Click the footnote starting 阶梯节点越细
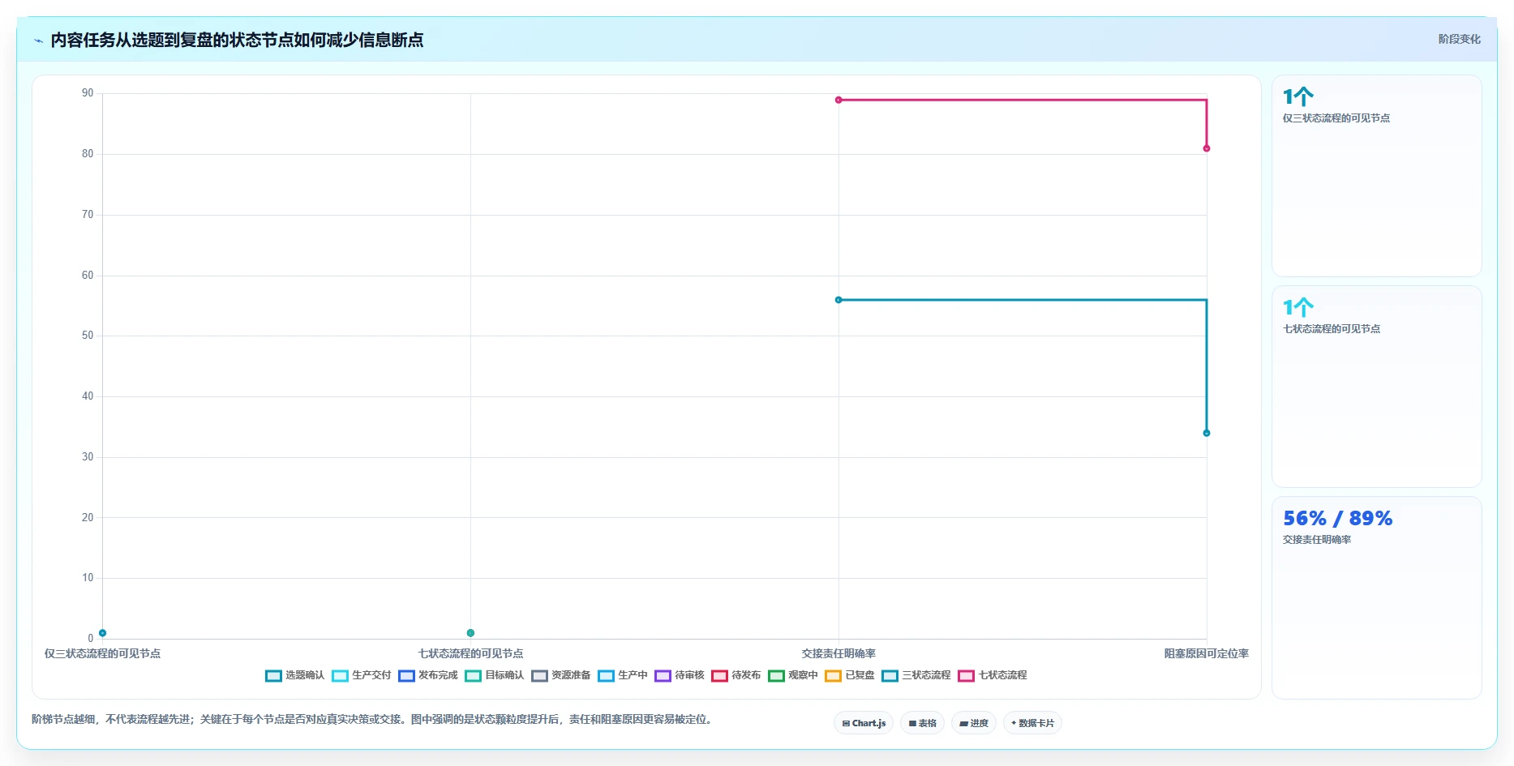The image size is (1514, 766). tap(371, 719)
